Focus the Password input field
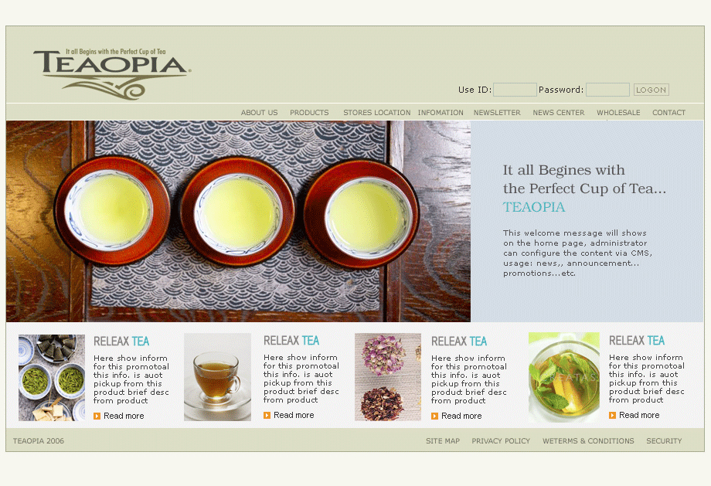Screen dimensions: 711x486 point(607,90)
